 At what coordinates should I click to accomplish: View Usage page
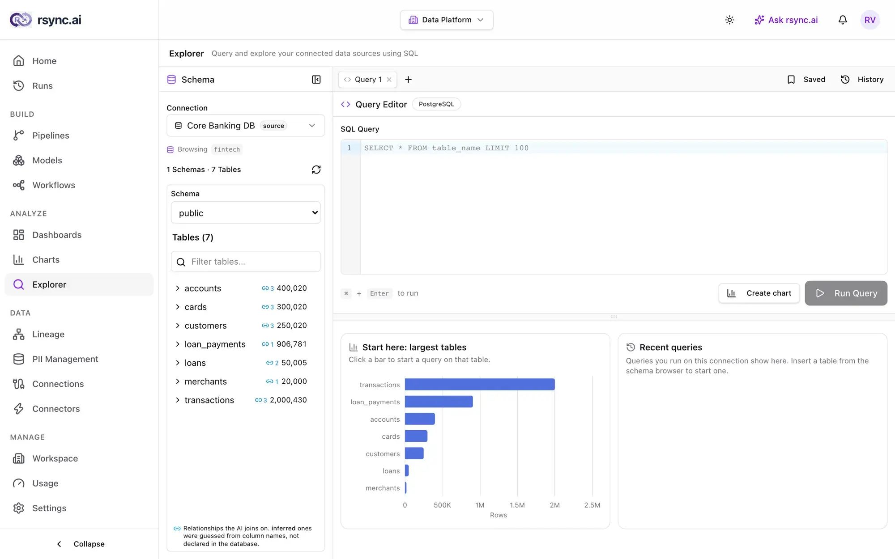[x=79, y=483]
